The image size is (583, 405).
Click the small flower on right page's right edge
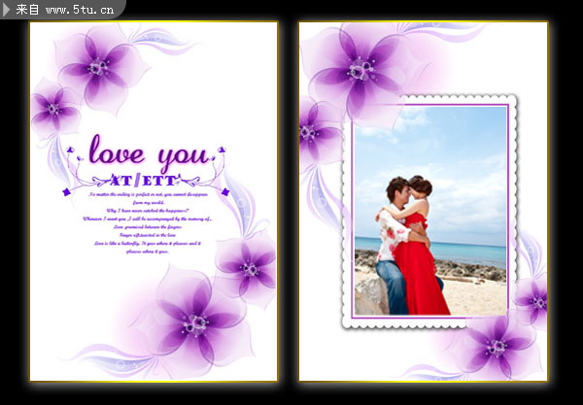coord(534,301)
